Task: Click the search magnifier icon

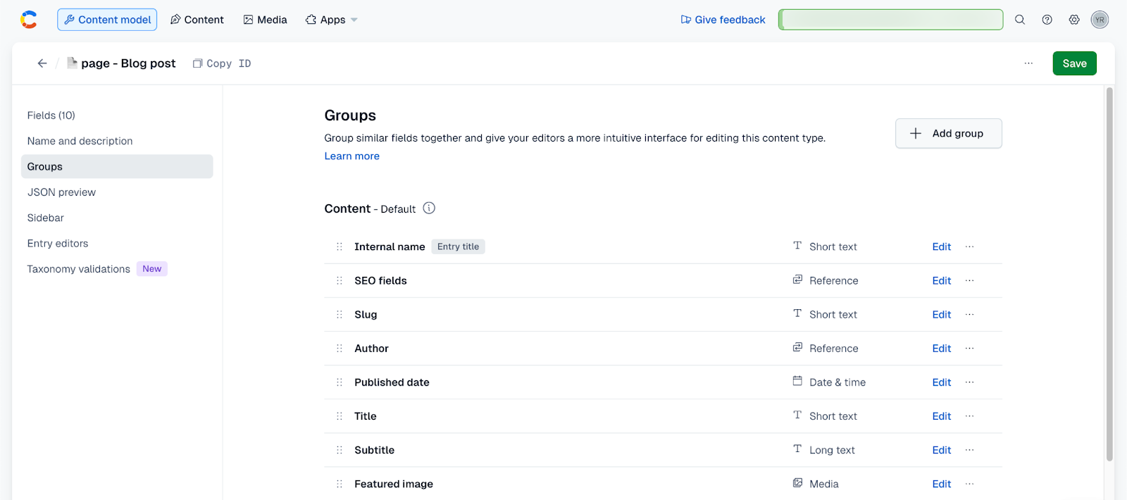Action: (1020, 20)
